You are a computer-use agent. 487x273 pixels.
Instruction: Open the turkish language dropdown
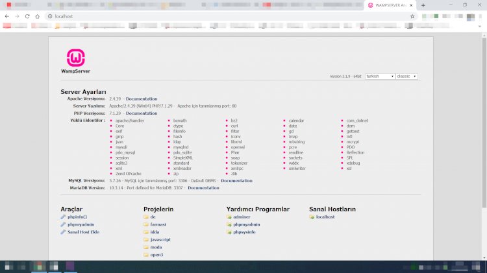tap(380, 77)
